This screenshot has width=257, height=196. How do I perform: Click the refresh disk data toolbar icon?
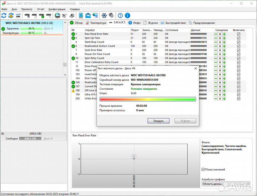click(x=4, y=16)
